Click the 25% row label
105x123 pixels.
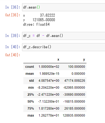tap(31, 95)
